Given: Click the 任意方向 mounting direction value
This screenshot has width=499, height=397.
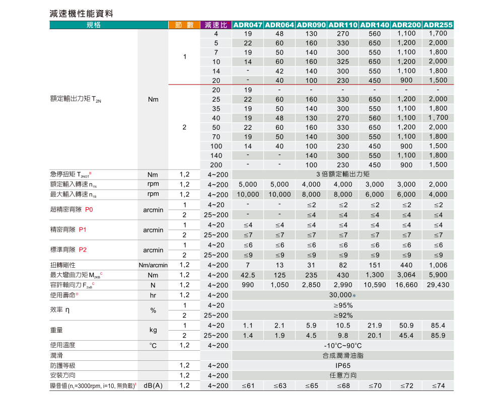Looking at the screenshot, I should coord(342,375).
